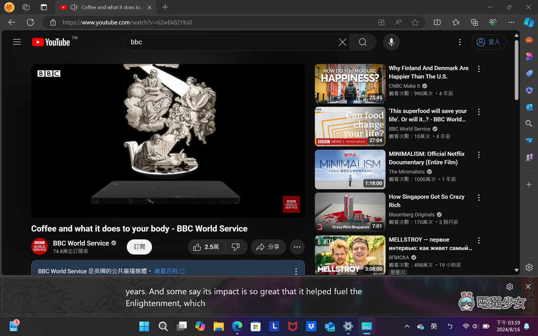Click the video player to pause
The width and height of the screenshot is (538, 336).
click(168, 141)
